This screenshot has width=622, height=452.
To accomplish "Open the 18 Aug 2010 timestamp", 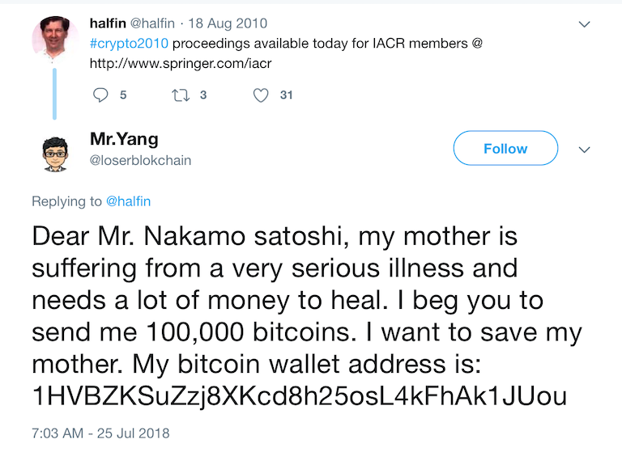I will [228, 23].
